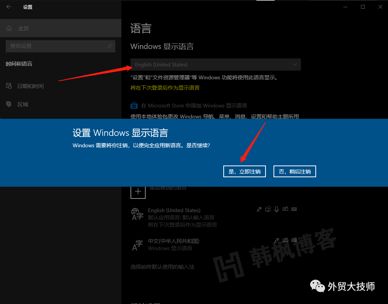Open 日期和时间 settings page
388x304 pixels.
[x=30, y=86]
